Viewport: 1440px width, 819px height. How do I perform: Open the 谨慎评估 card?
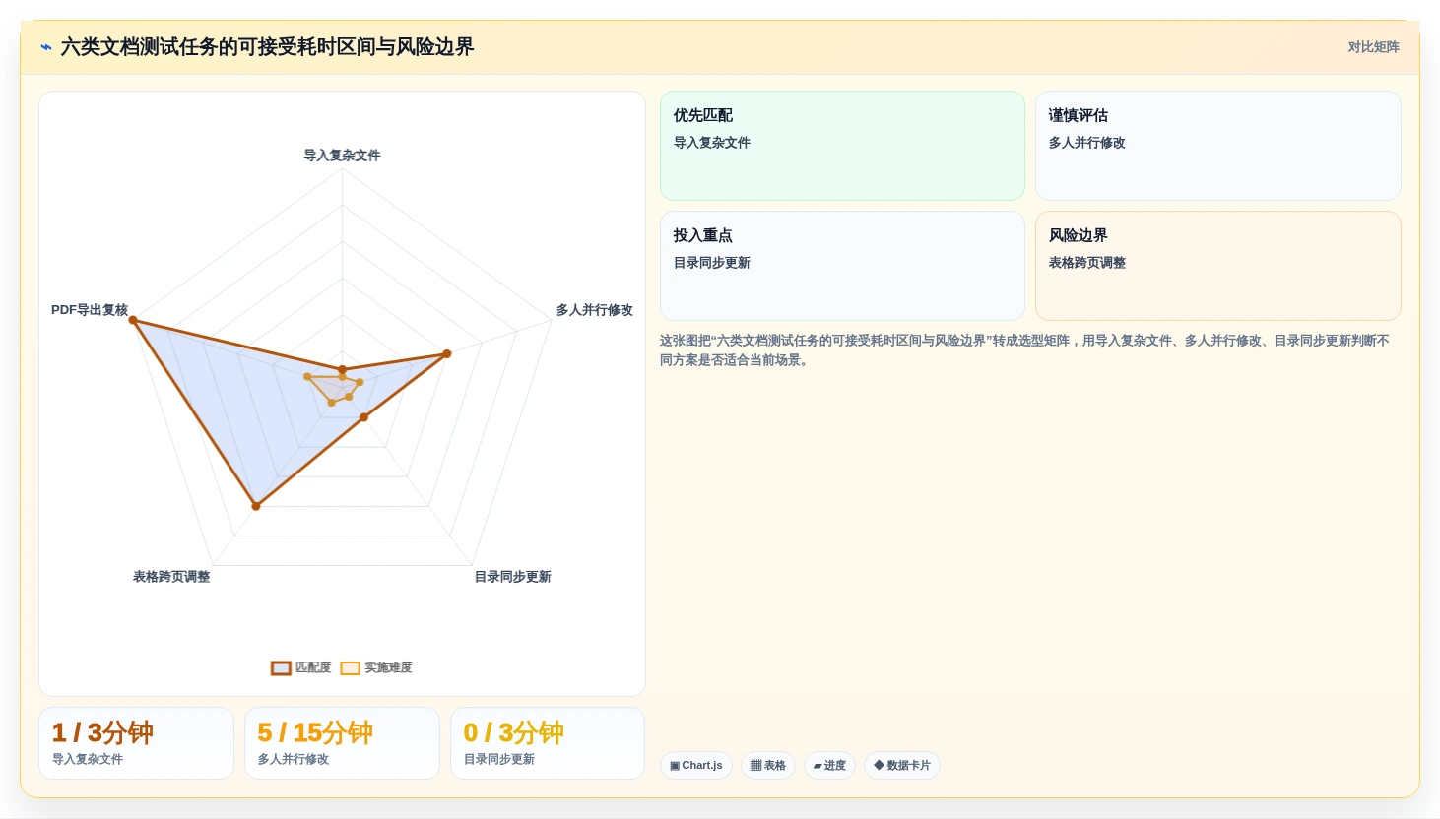1217,146
